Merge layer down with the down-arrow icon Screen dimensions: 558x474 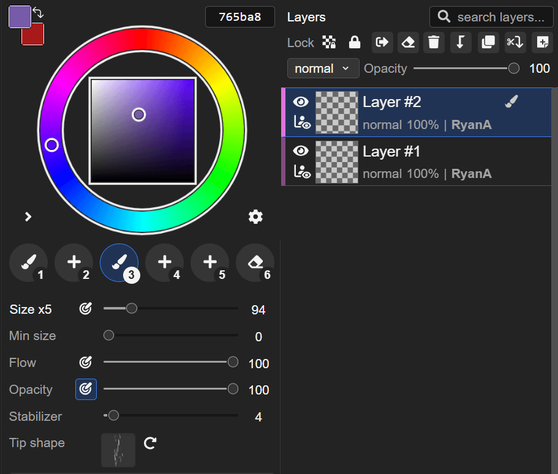(461, 42)
